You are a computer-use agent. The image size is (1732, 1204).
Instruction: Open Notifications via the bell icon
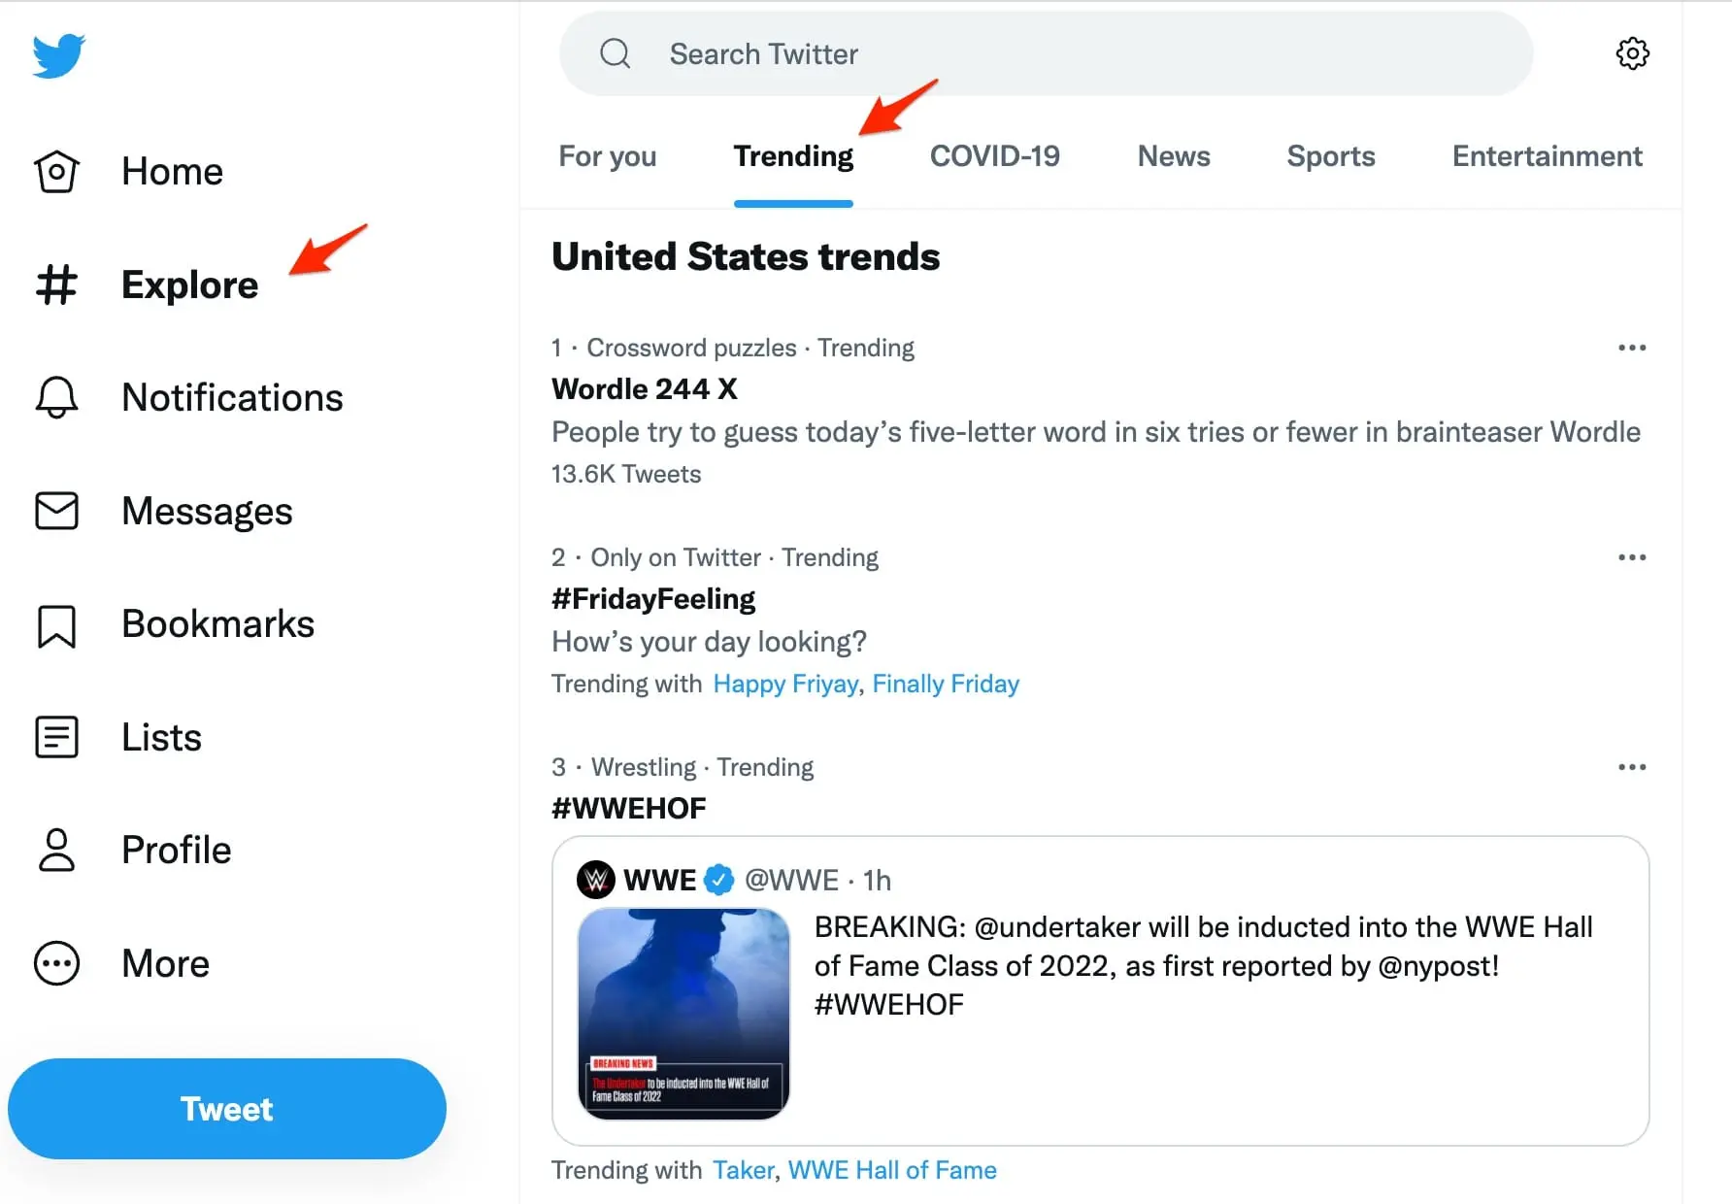pyautogui.click(x=55, y=397)
